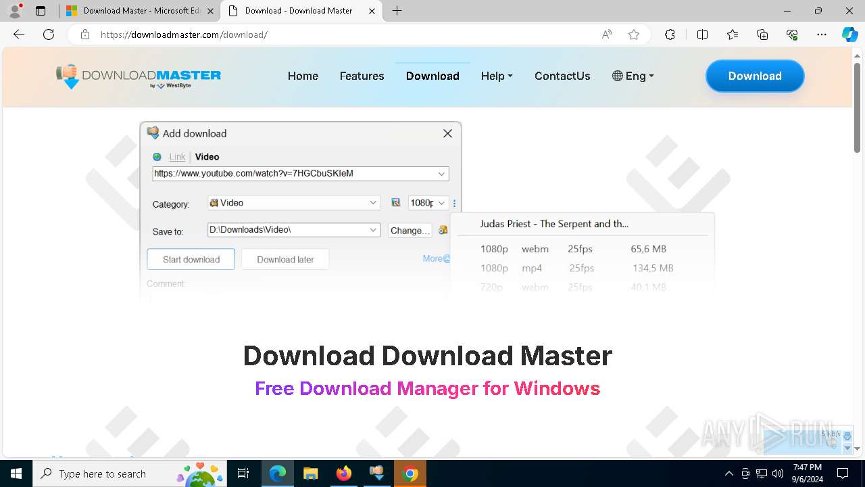
Task: Open the Eng language dropdown
Action: (x=633, y=76)
